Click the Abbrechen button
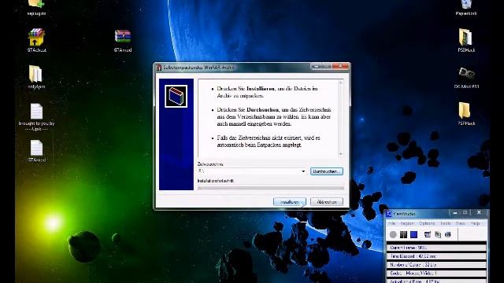504x283 pixels. point(327,202)
